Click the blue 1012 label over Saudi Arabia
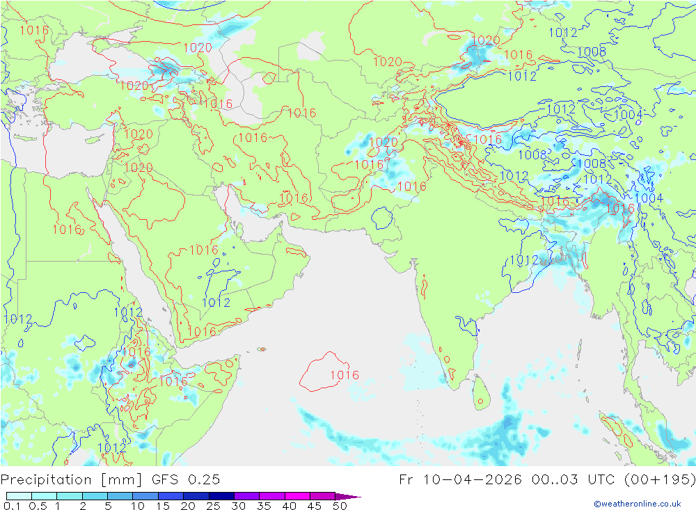 (x=216, y=303)
